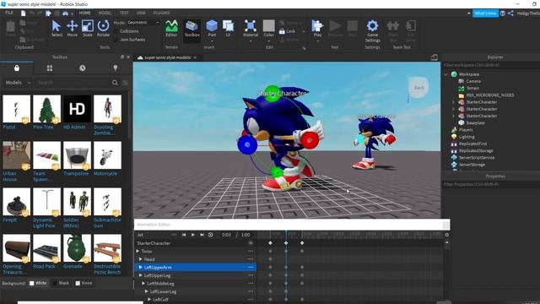Skip to last animation keyframe
Screen dimensions: 540x304
(x=202, y=235)
